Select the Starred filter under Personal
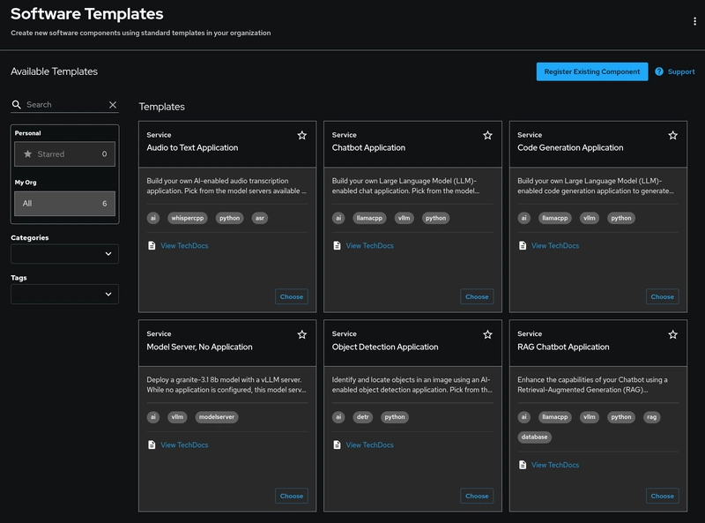The width and height of the screenshot is (705, 523). coord(64,154)
